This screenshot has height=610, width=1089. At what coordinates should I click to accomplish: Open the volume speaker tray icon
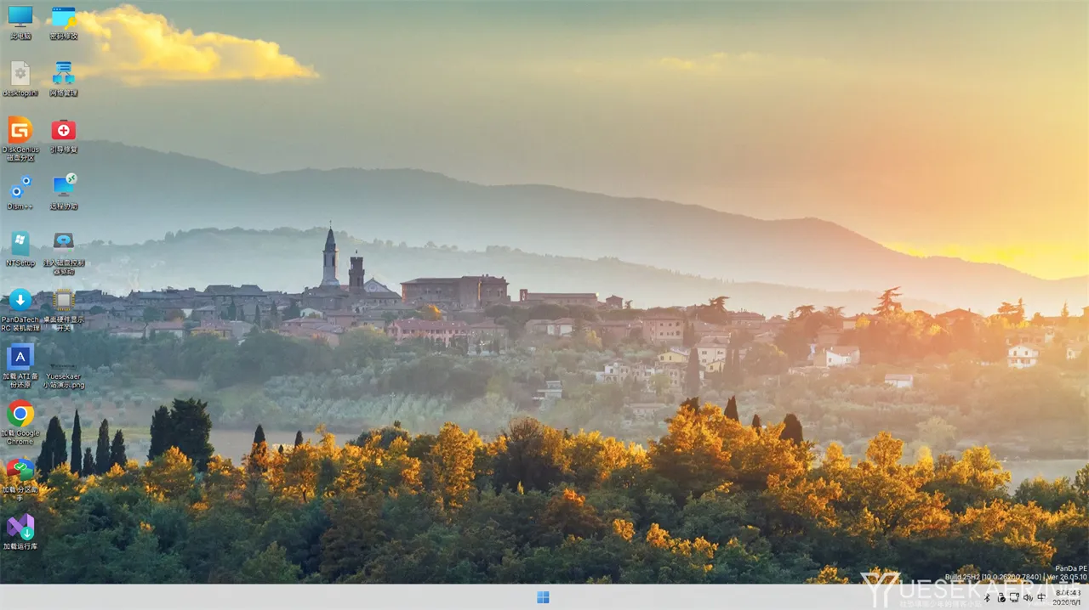[x=1028, y=597]
